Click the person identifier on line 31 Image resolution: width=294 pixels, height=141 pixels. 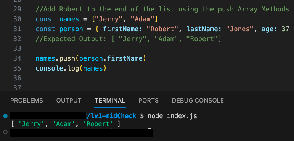pyautogui.click(x=71, y=29)
